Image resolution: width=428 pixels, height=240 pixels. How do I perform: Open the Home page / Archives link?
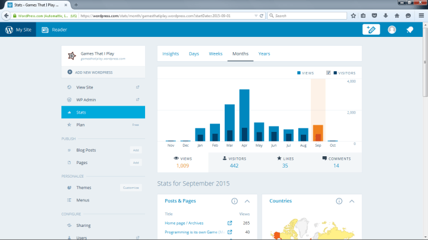(184, 223)
